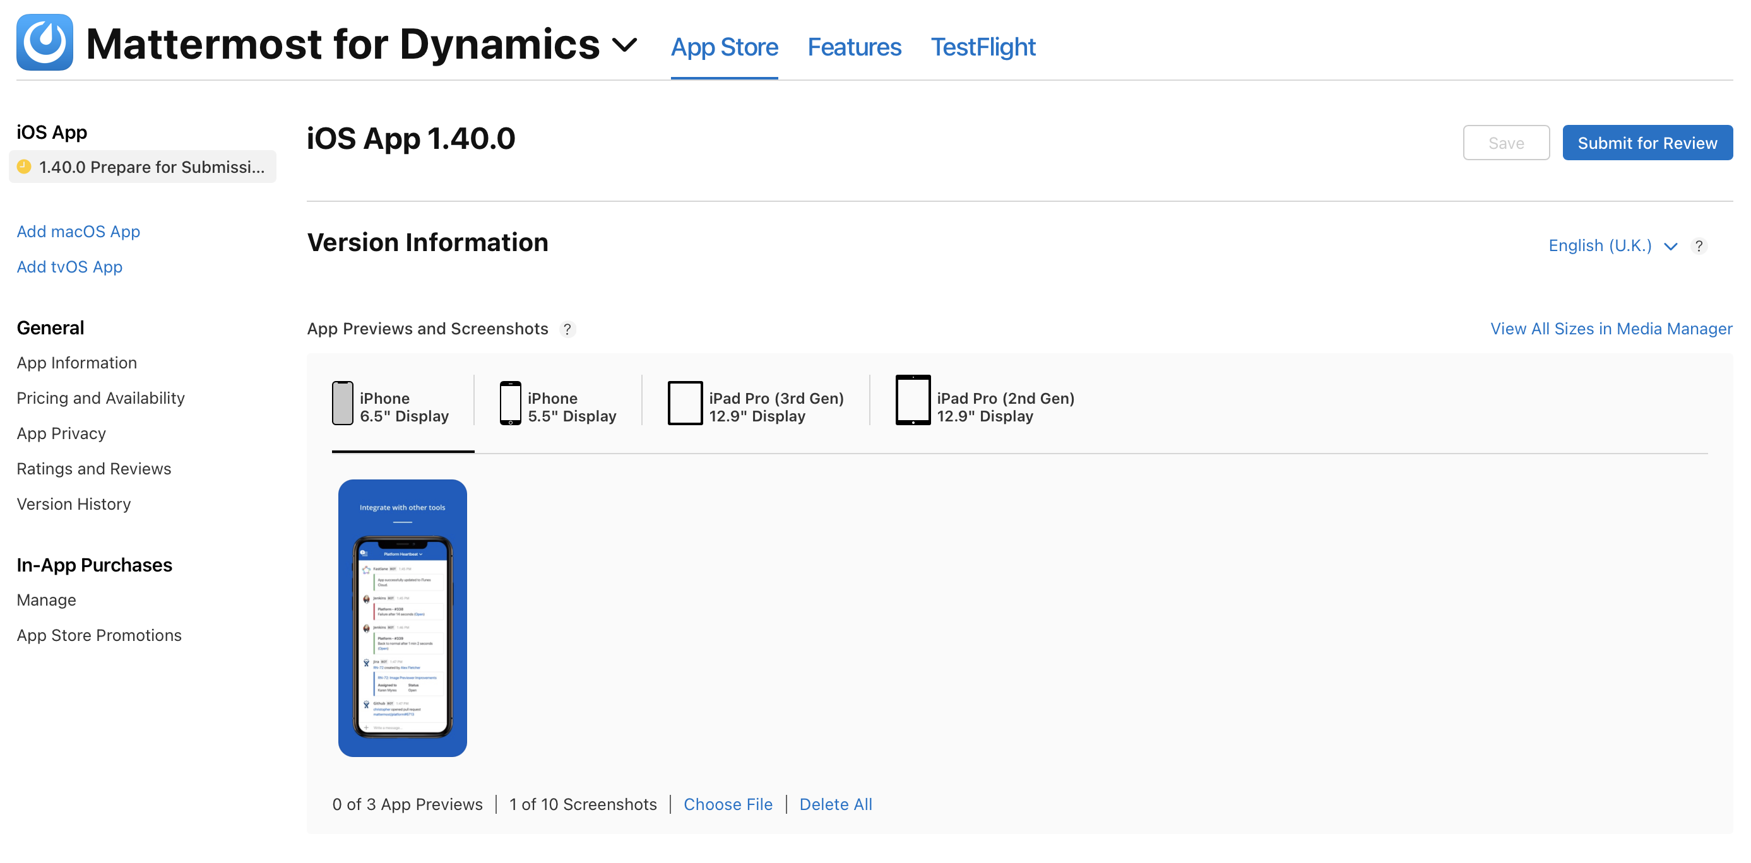Click the iPad Pro 3rd Gen device icon
Viewport: 1751px width, 863px height.
click(685, 403)
